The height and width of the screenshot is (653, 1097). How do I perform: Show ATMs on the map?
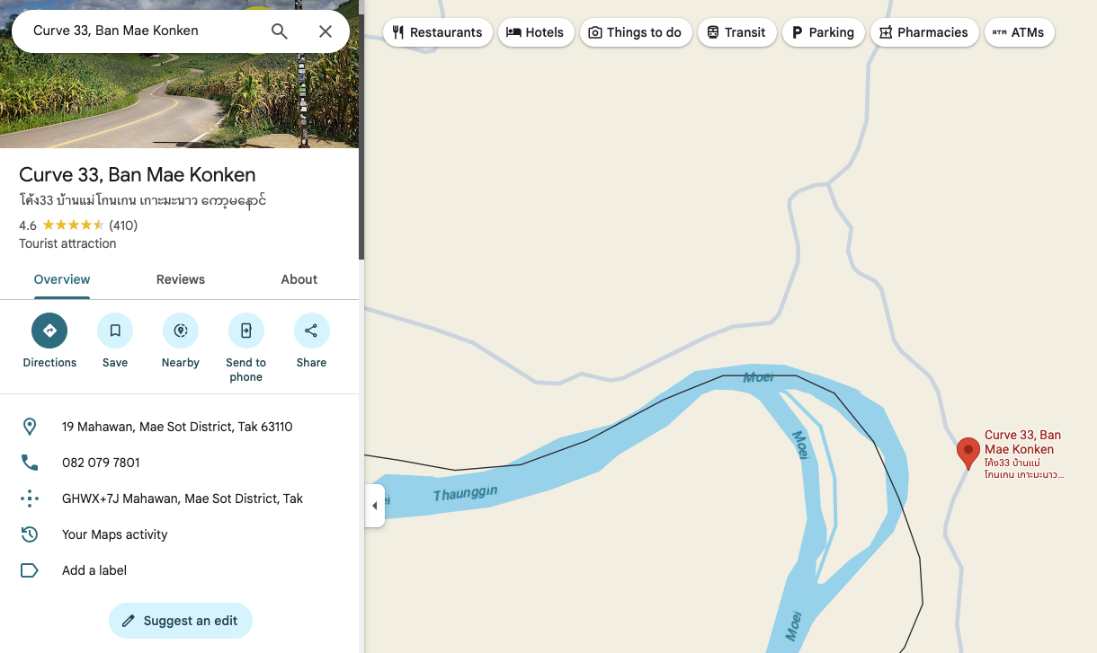click(x=1020, y=32)
